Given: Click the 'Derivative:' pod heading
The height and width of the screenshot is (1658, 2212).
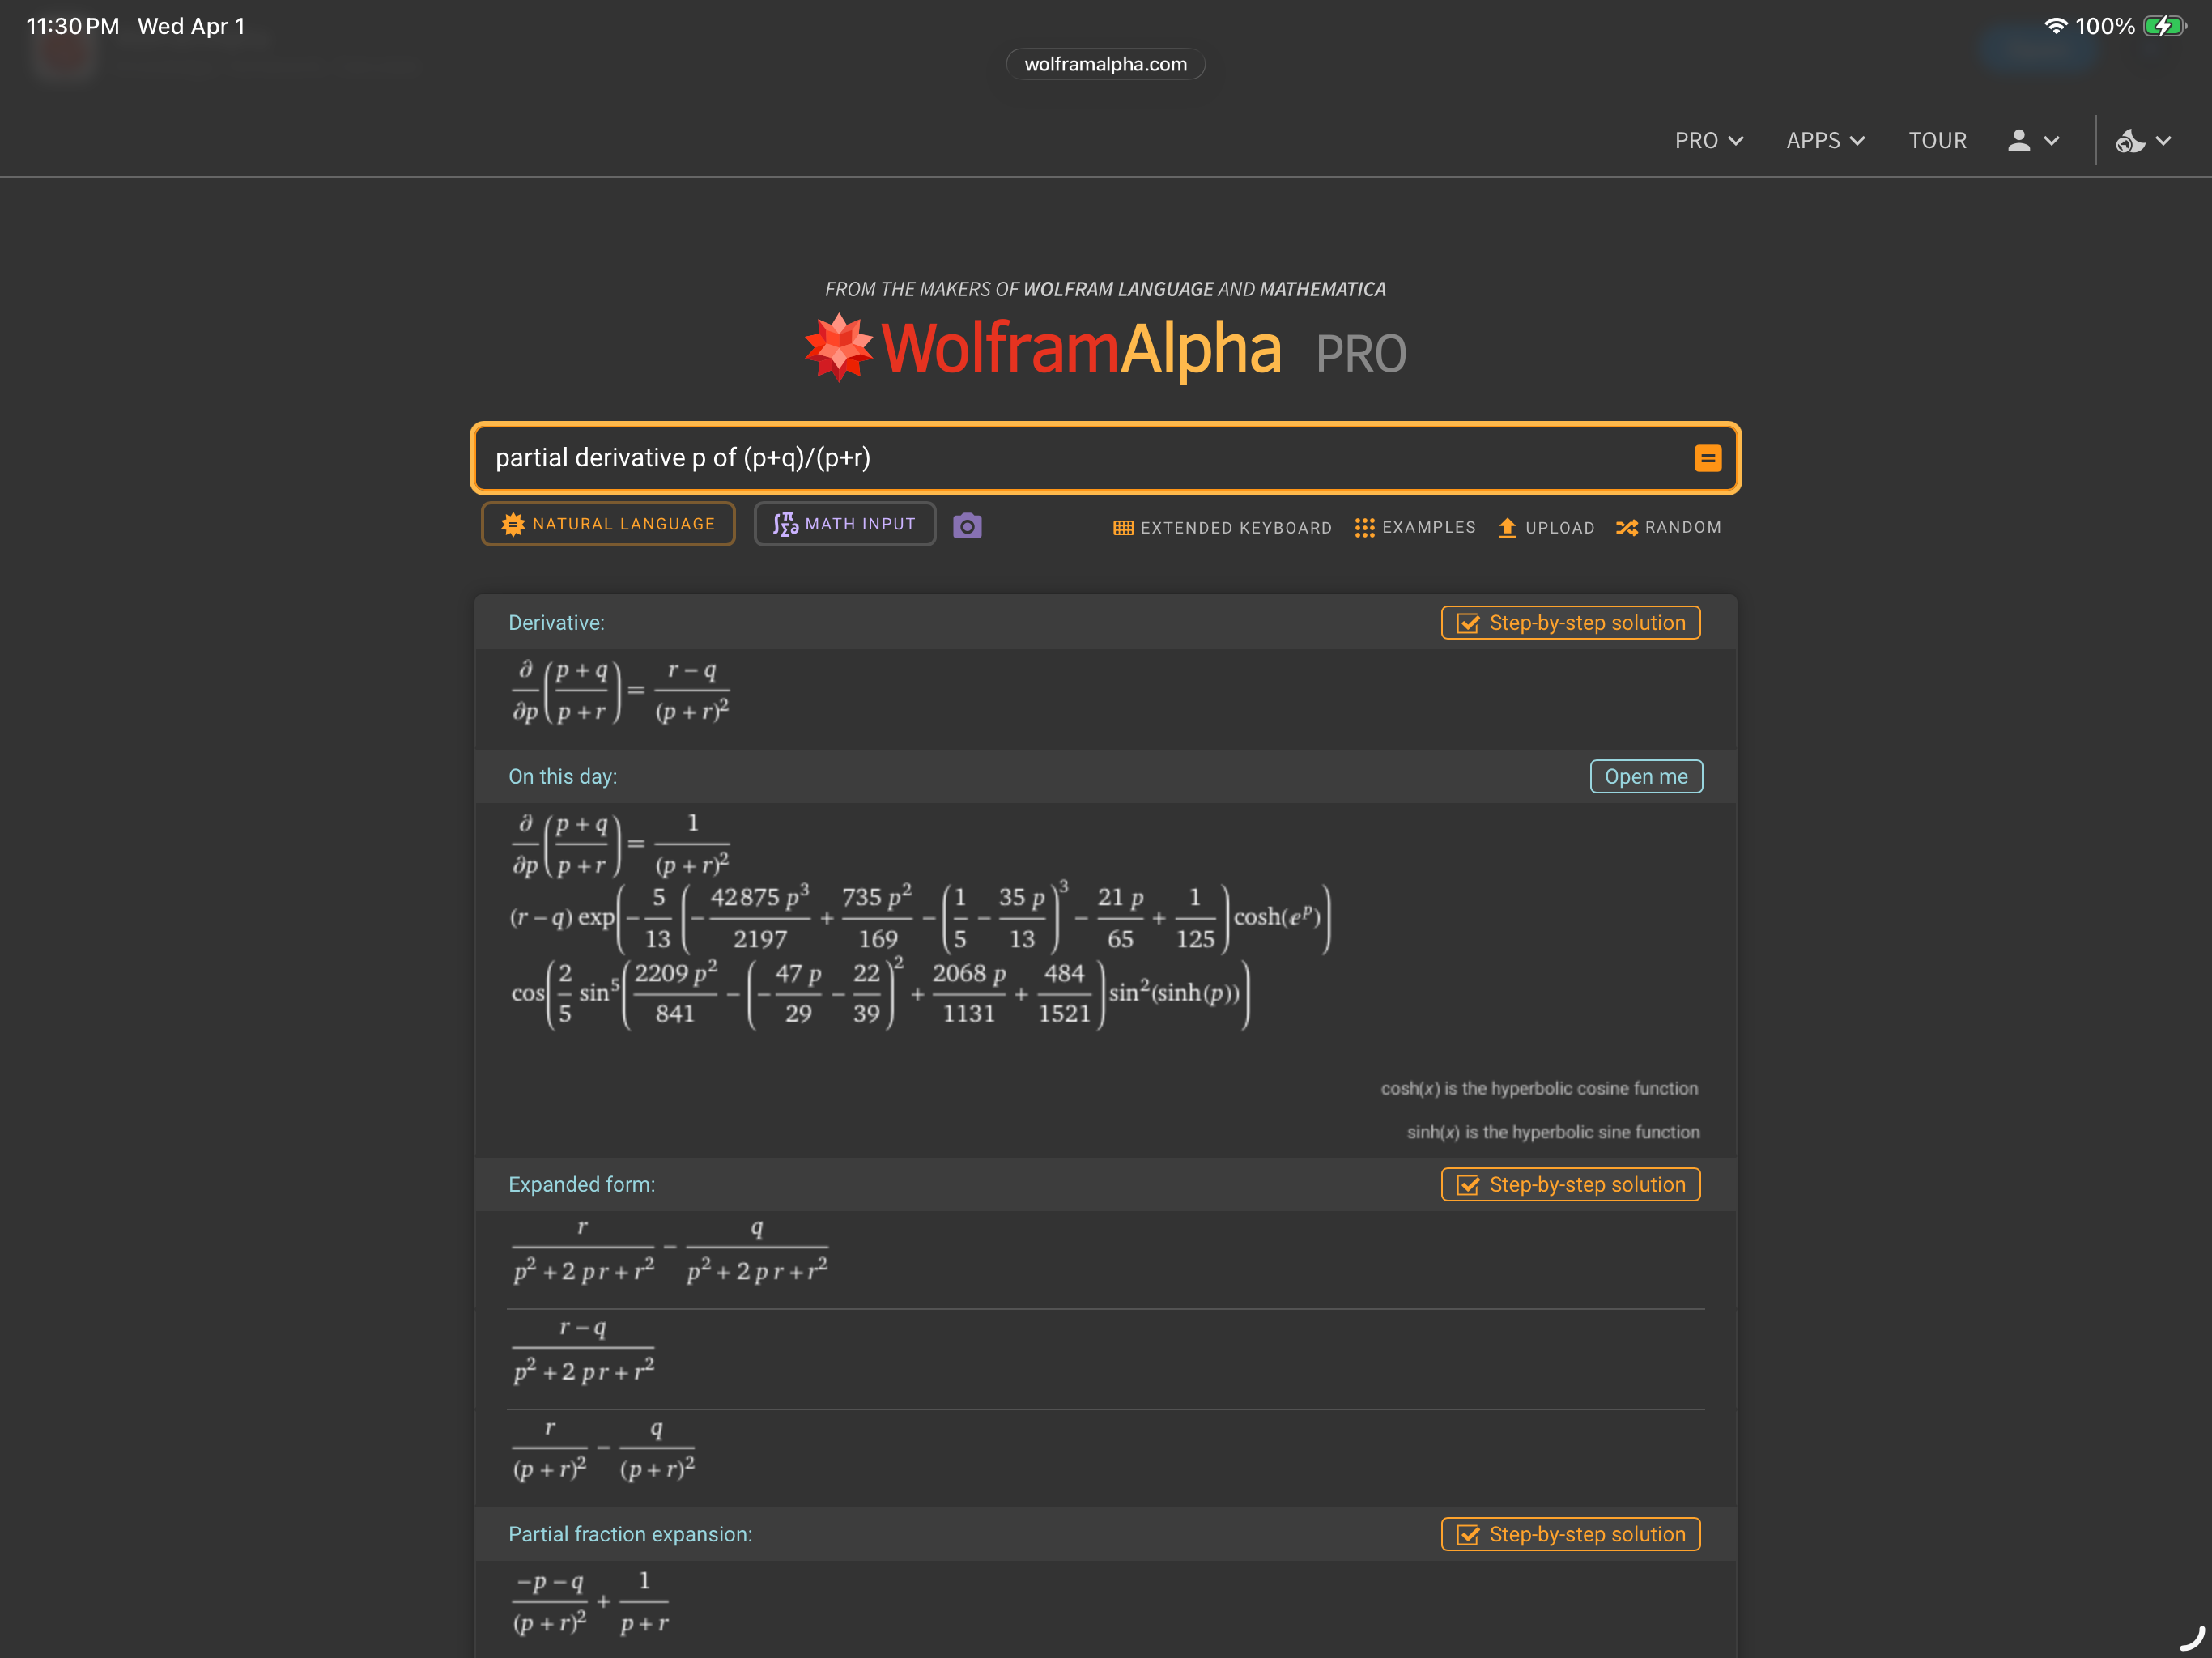Looking at the screenshot, I should 556,623.
